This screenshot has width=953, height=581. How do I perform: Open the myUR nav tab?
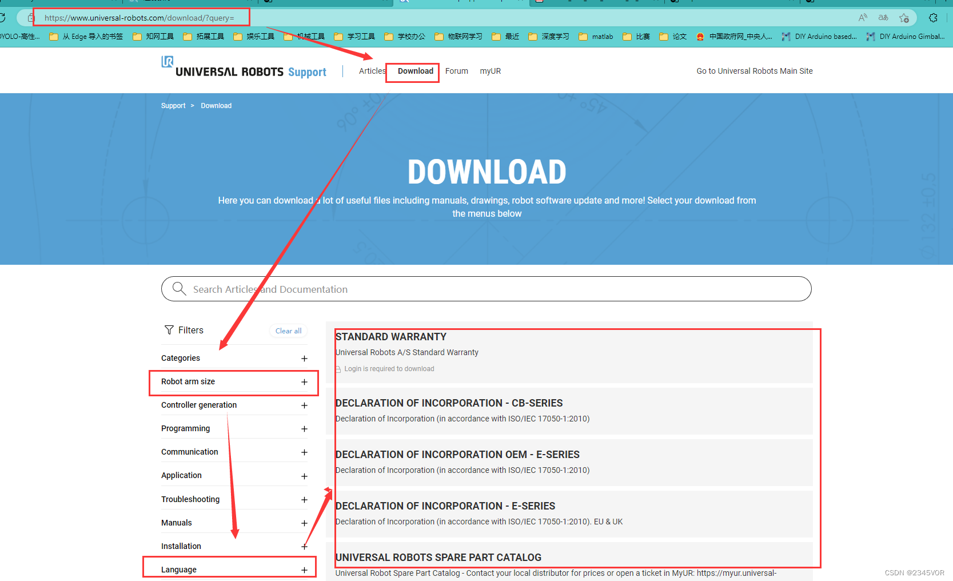(491, 71)
